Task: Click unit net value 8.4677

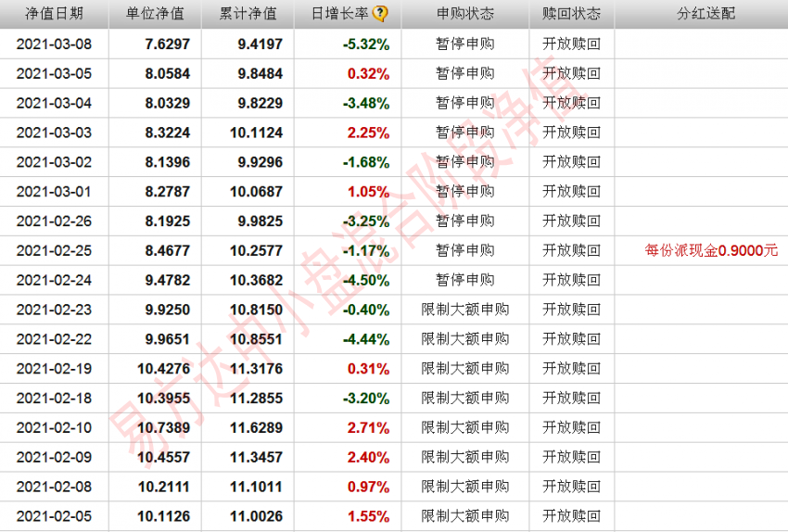Action: click(168, 250)
